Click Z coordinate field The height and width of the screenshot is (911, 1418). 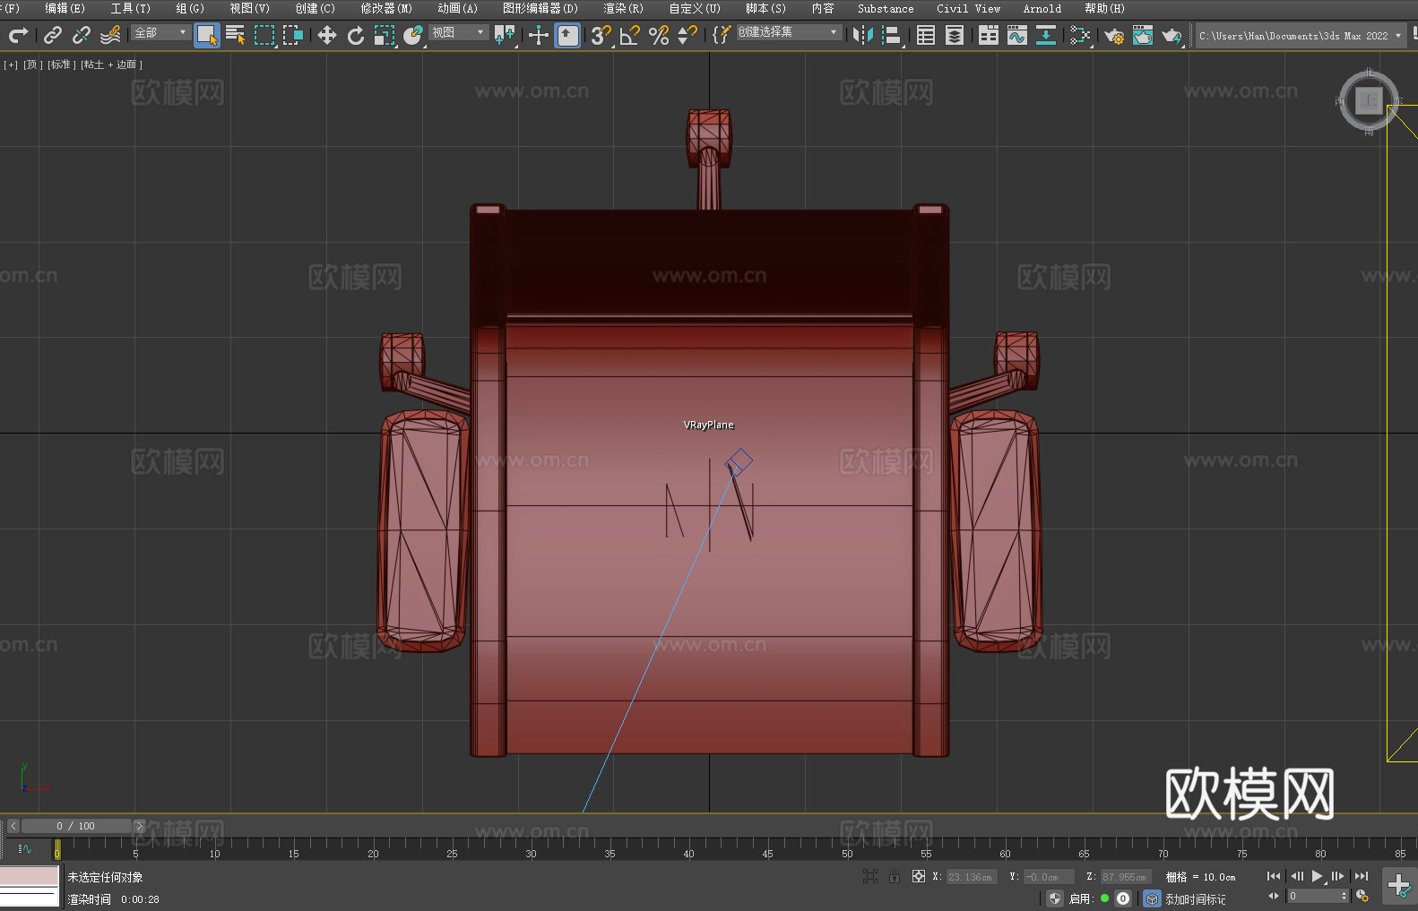click(1125, 877)
